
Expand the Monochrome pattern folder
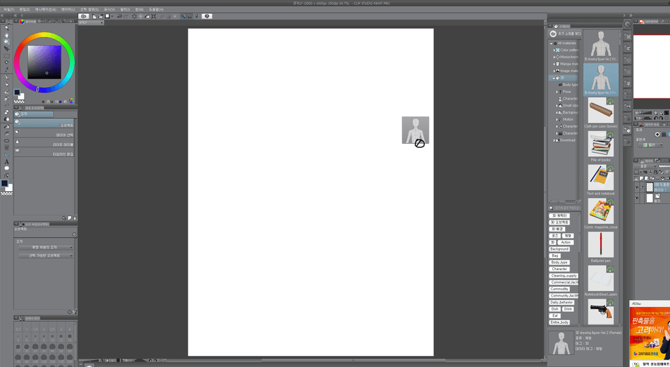tap(554, 57)
